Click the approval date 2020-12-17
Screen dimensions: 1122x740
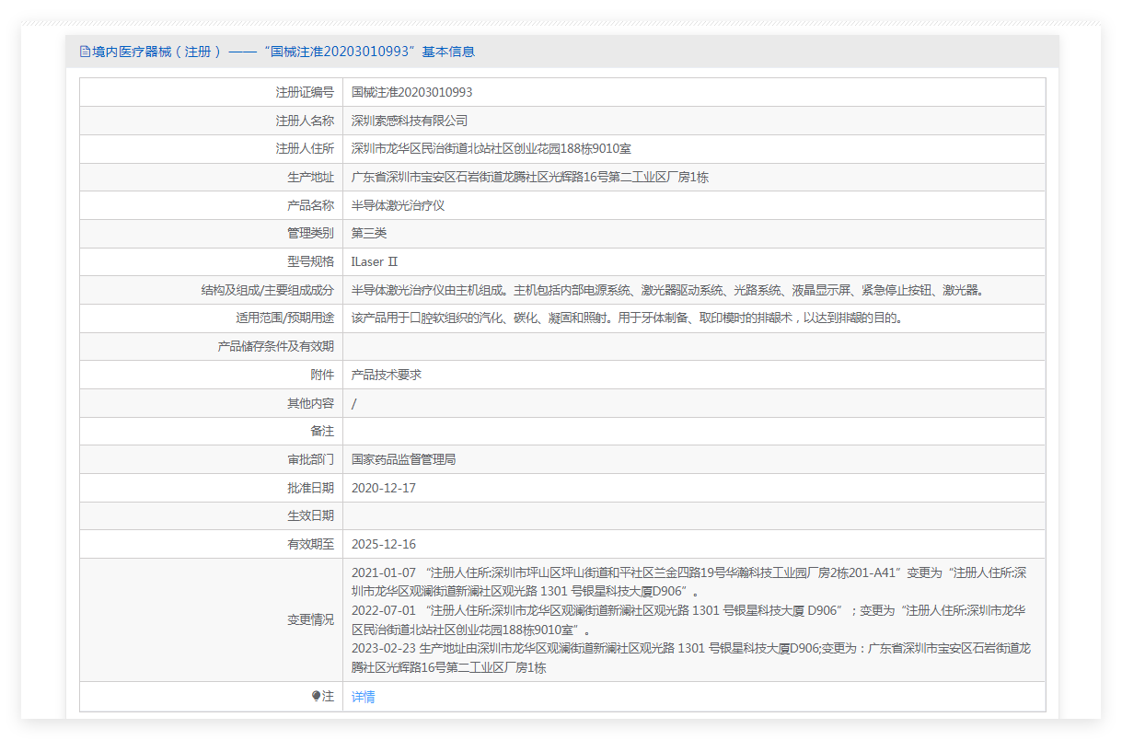coord(383,488)
